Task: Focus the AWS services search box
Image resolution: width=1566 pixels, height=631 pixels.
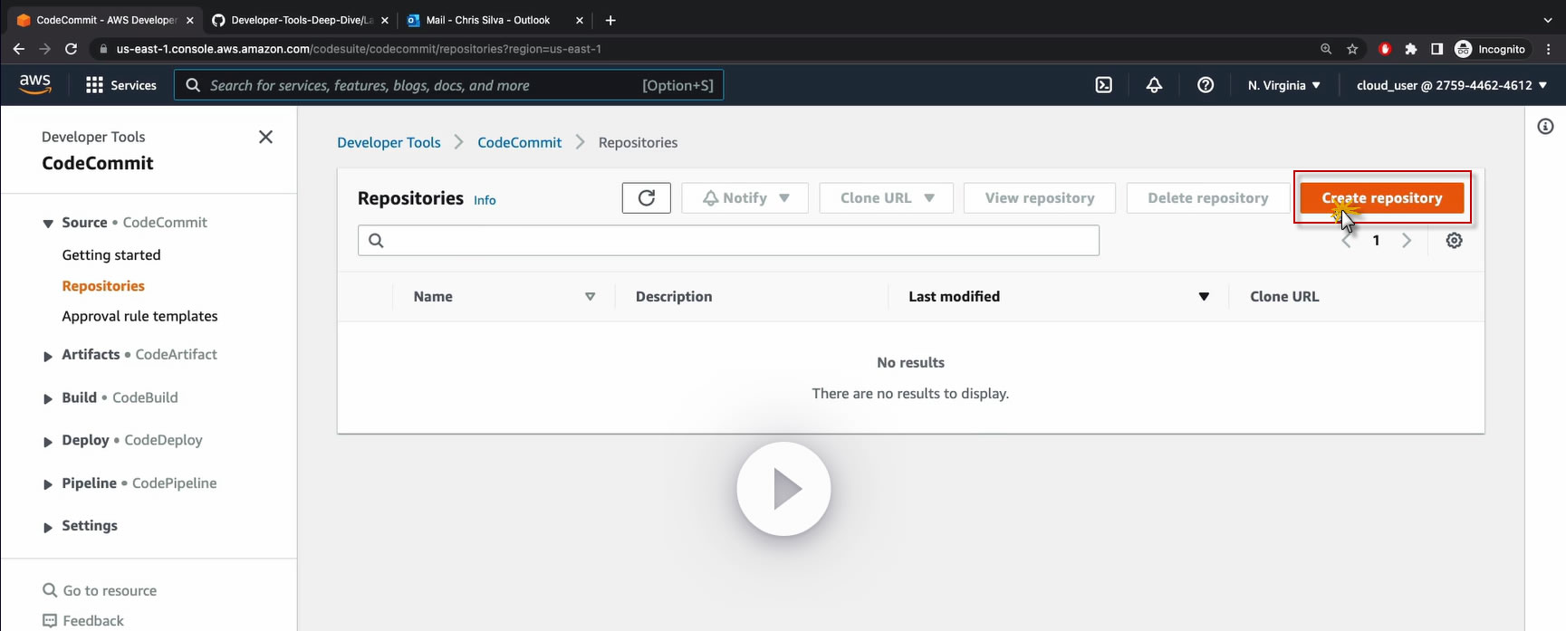Action: (x=448, y=85)
